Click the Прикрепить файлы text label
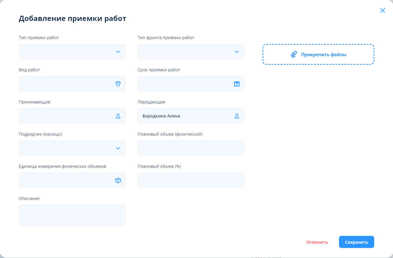 pyautogui.click(x=324, y=55)
